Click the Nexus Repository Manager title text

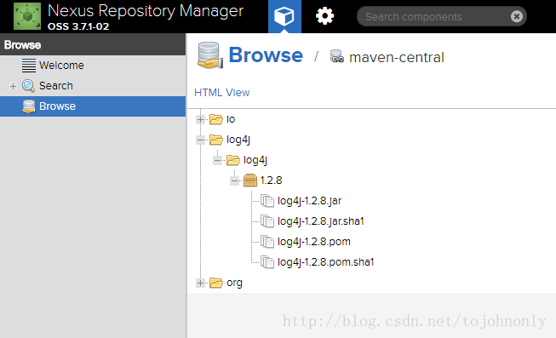pyautogui.click(x=146, y=11)
